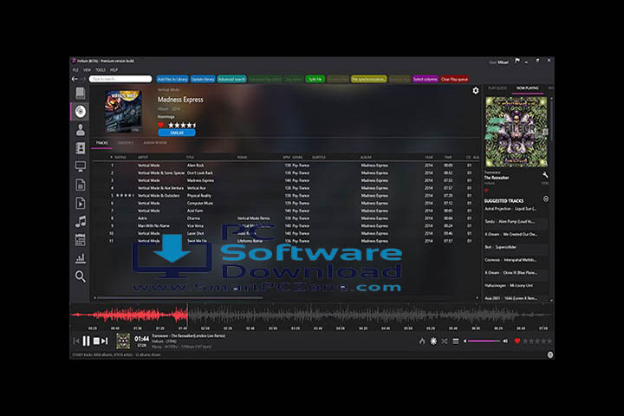Image resolution: width=624 pixels, height=416 pixels.
Task: Pause the currently playing track
Action: [x=87, y=341]
